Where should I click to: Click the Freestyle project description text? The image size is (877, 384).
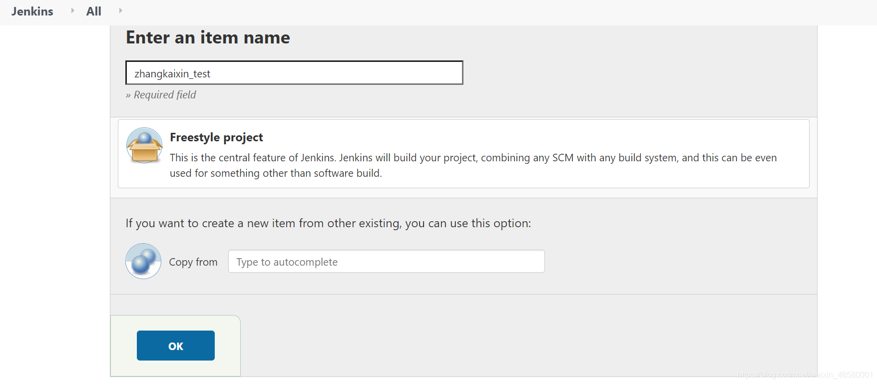point(473,165)
